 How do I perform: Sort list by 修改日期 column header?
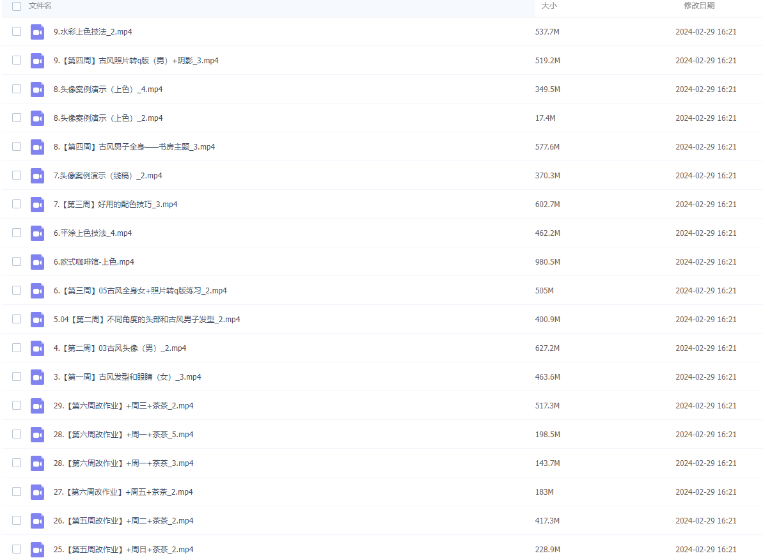click(699, 6)
